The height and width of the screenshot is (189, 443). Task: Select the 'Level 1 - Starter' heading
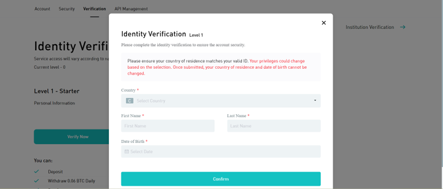tap(57, 91)
